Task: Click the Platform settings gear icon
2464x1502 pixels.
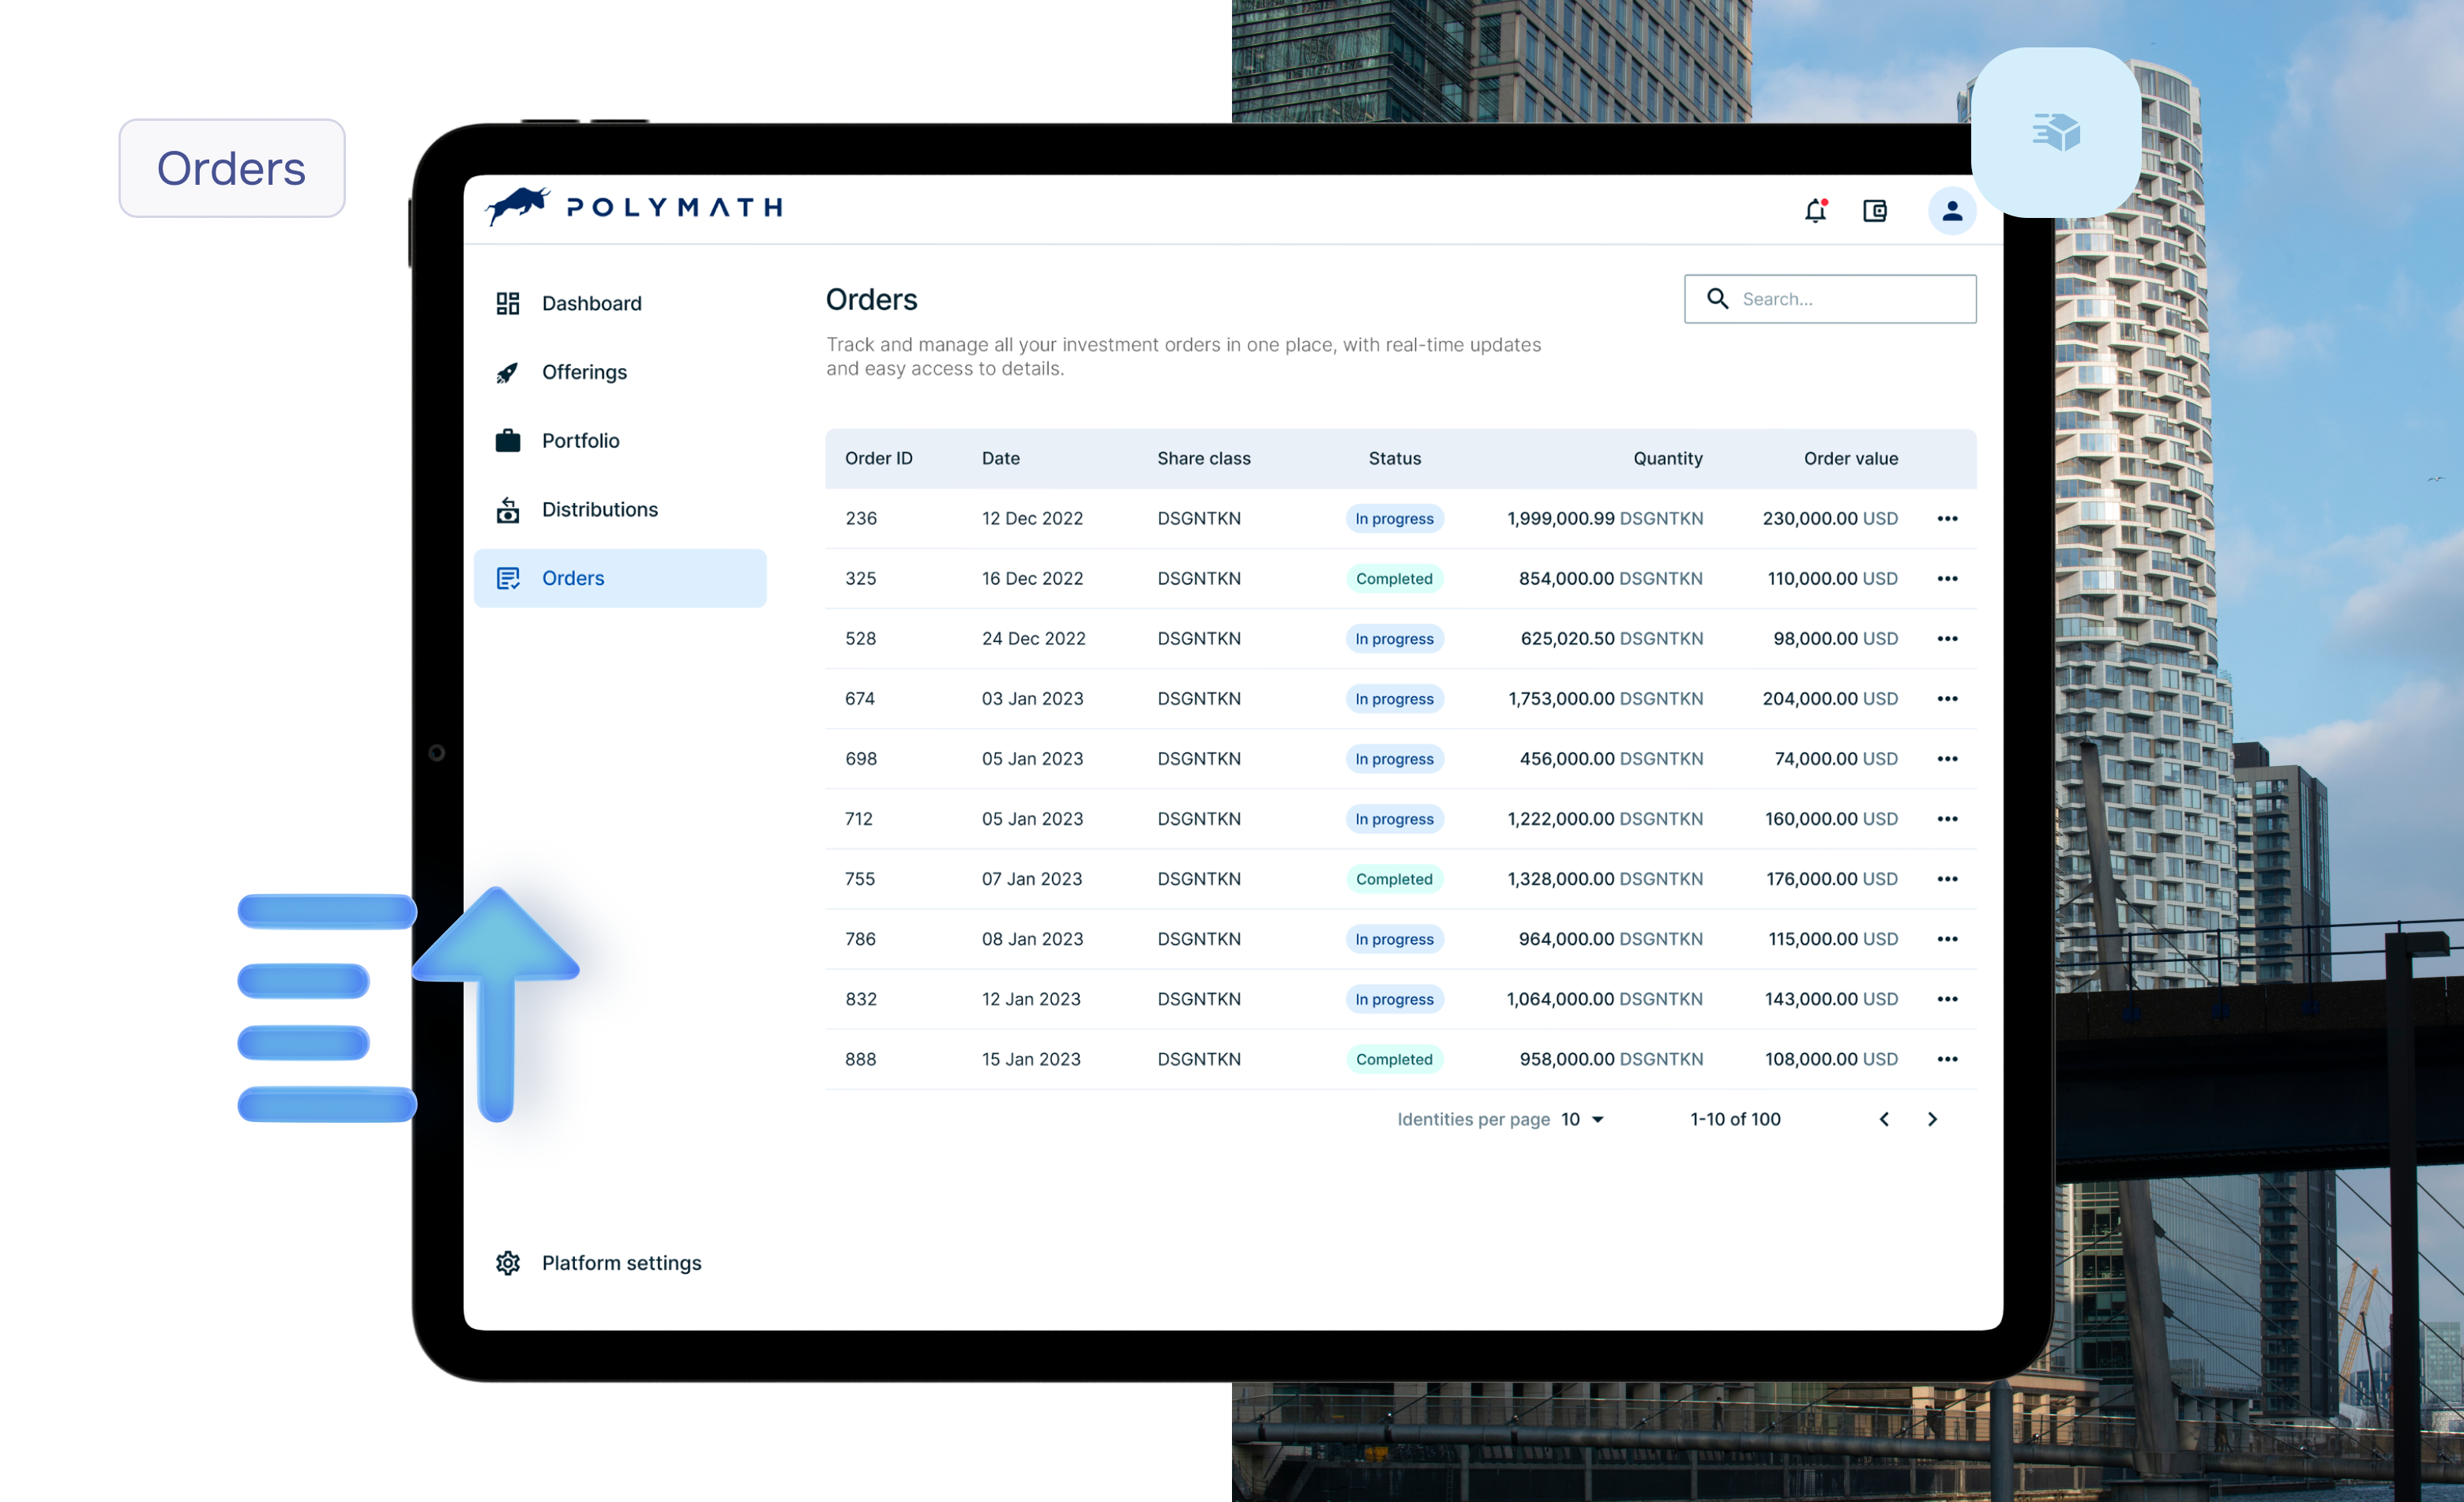Action: coord(508,1263)
